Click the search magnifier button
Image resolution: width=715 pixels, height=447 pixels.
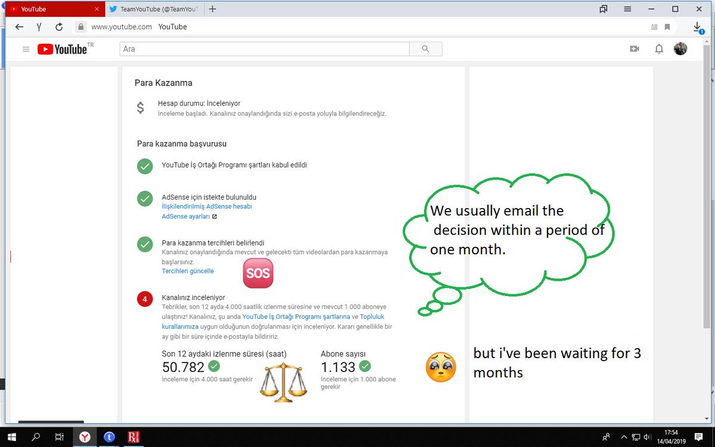tap(425, 49)
